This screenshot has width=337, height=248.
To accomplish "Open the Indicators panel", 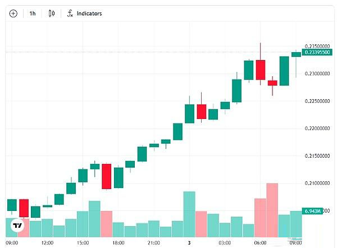I will pos(85,13).
